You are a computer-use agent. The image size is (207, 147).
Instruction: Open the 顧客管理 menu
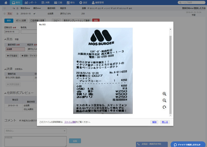click(98, 3)
